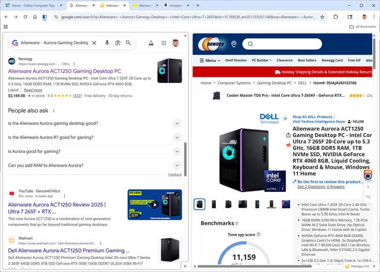Click Visit Techno Intelligence Store link

coord(319,122)
